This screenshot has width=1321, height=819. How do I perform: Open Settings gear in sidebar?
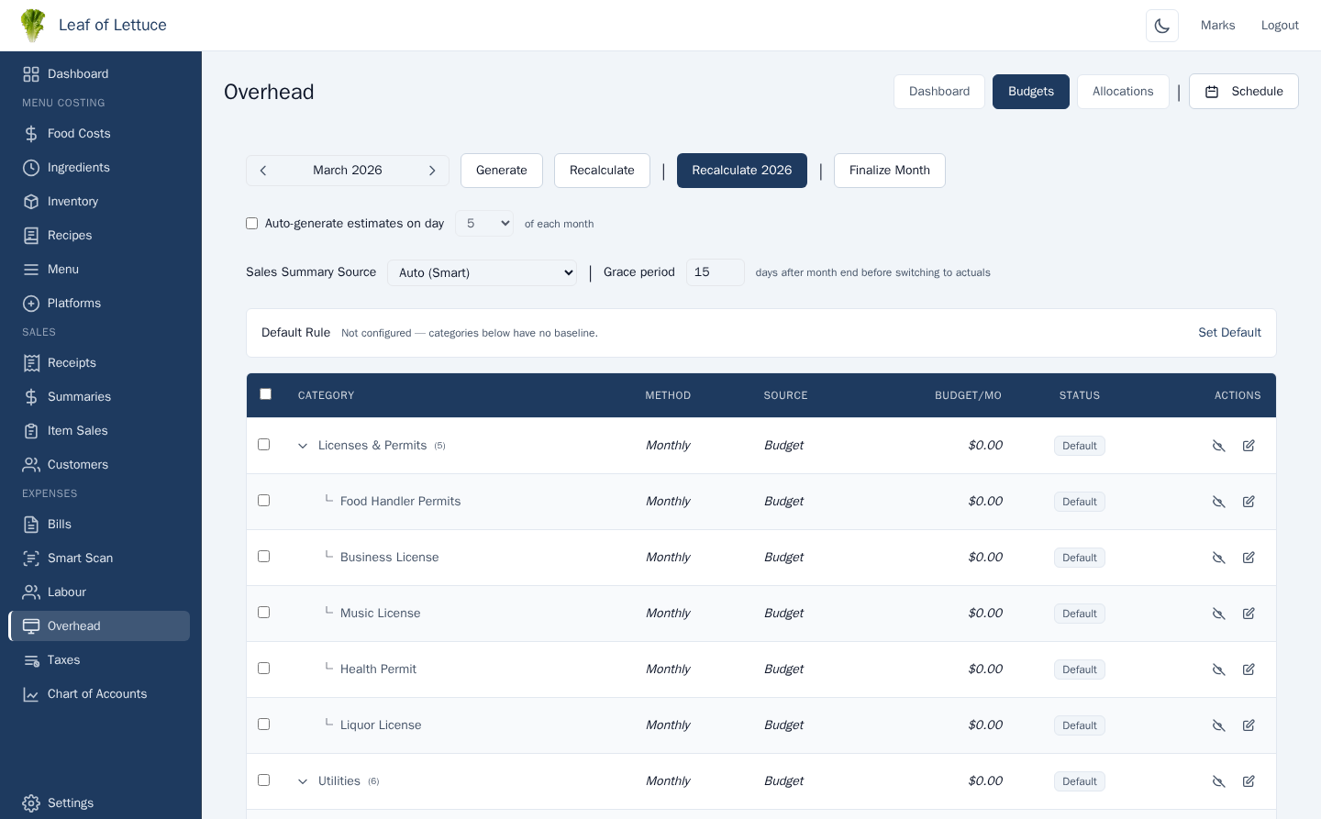pyautogui.click(x=31, y=802)
